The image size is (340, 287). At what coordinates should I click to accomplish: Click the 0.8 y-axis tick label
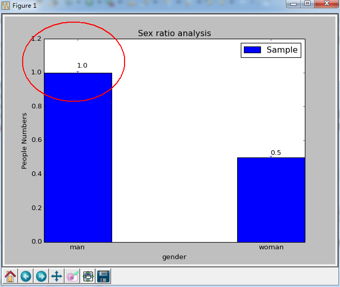coord(36,106)
